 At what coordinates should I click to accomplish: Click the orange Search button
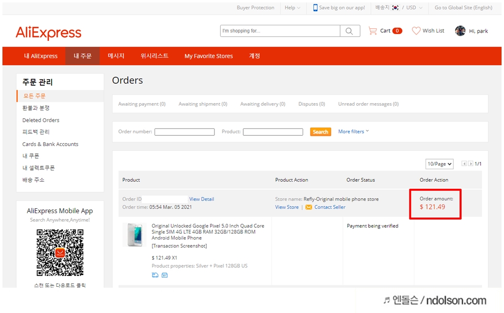(x=320, y=132)
